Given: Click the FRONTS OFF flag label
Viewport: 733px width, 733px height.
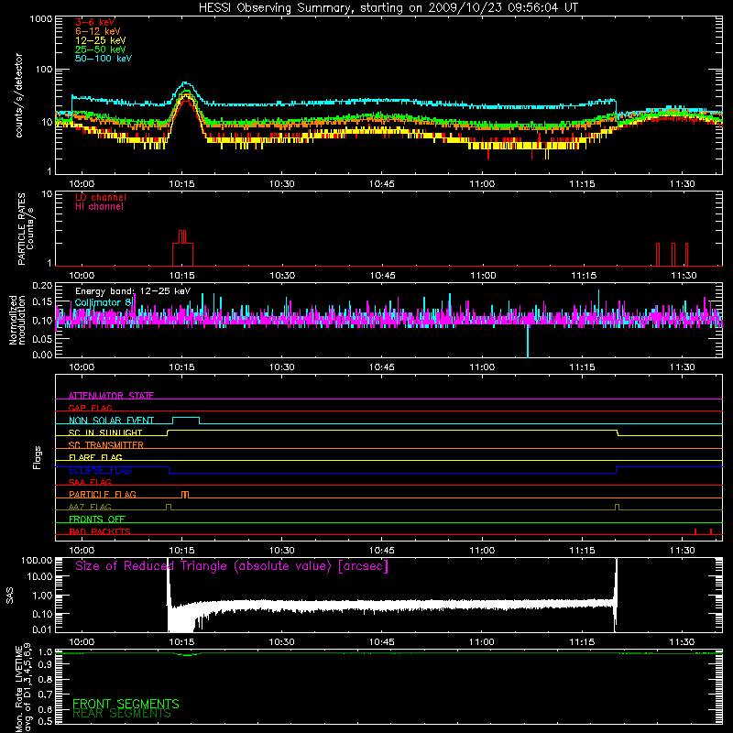Looking at the screenshot, I should tap(97, 520).
